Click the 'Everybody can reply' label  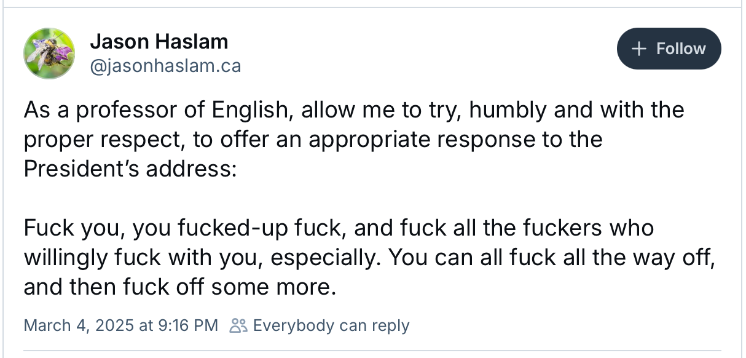331,325
